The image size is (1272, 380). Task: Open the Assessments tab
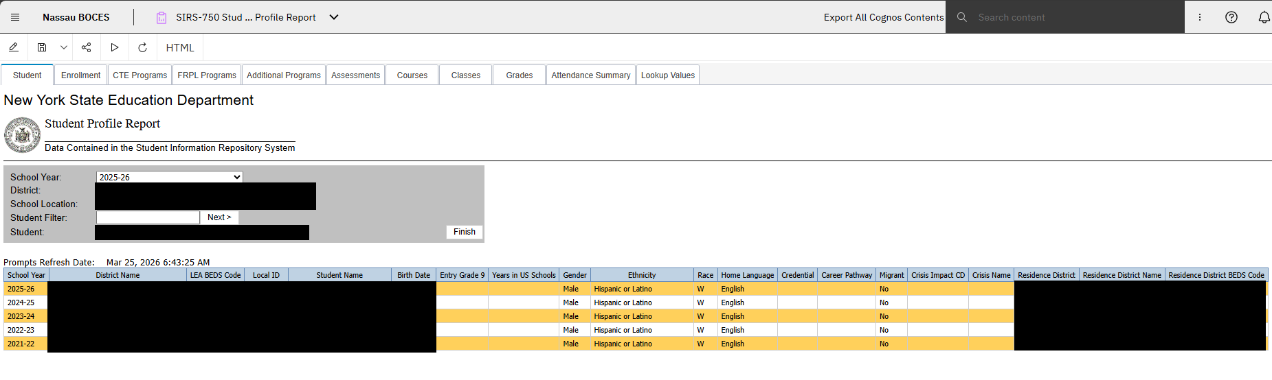click(x=355, y=75)
